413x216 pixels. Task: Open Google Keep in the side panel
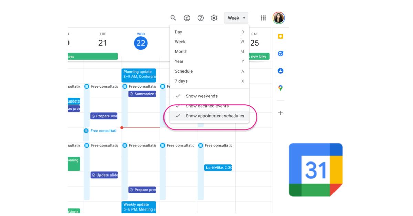[281, 36]
